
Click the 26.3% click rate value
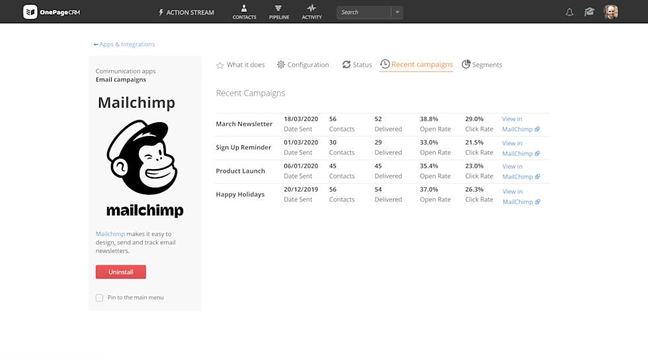coord(475,190)
